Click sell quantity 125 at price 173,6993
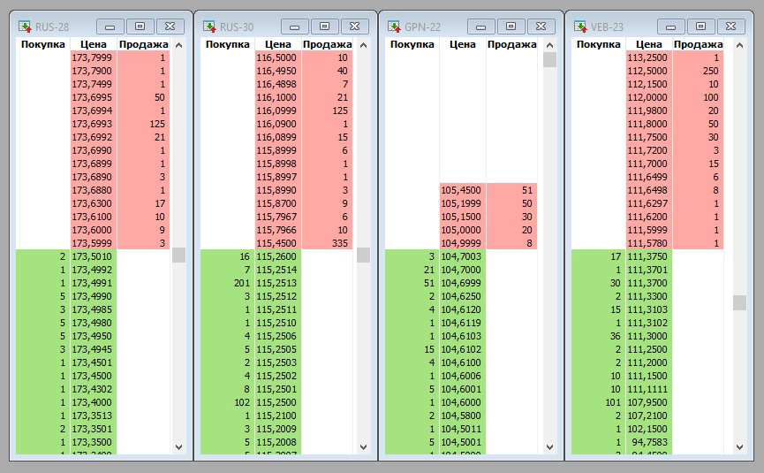 [x=144, y=124]
